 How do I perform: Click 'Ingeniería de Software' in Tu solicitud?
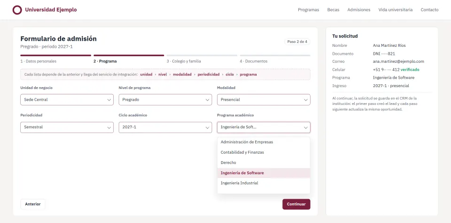394,77
